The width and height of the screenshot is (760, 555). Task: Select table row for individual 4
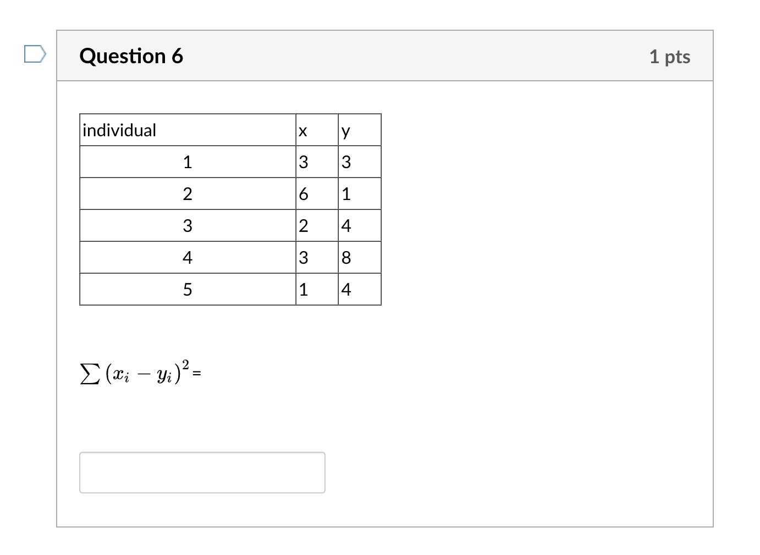coord(188,257)
